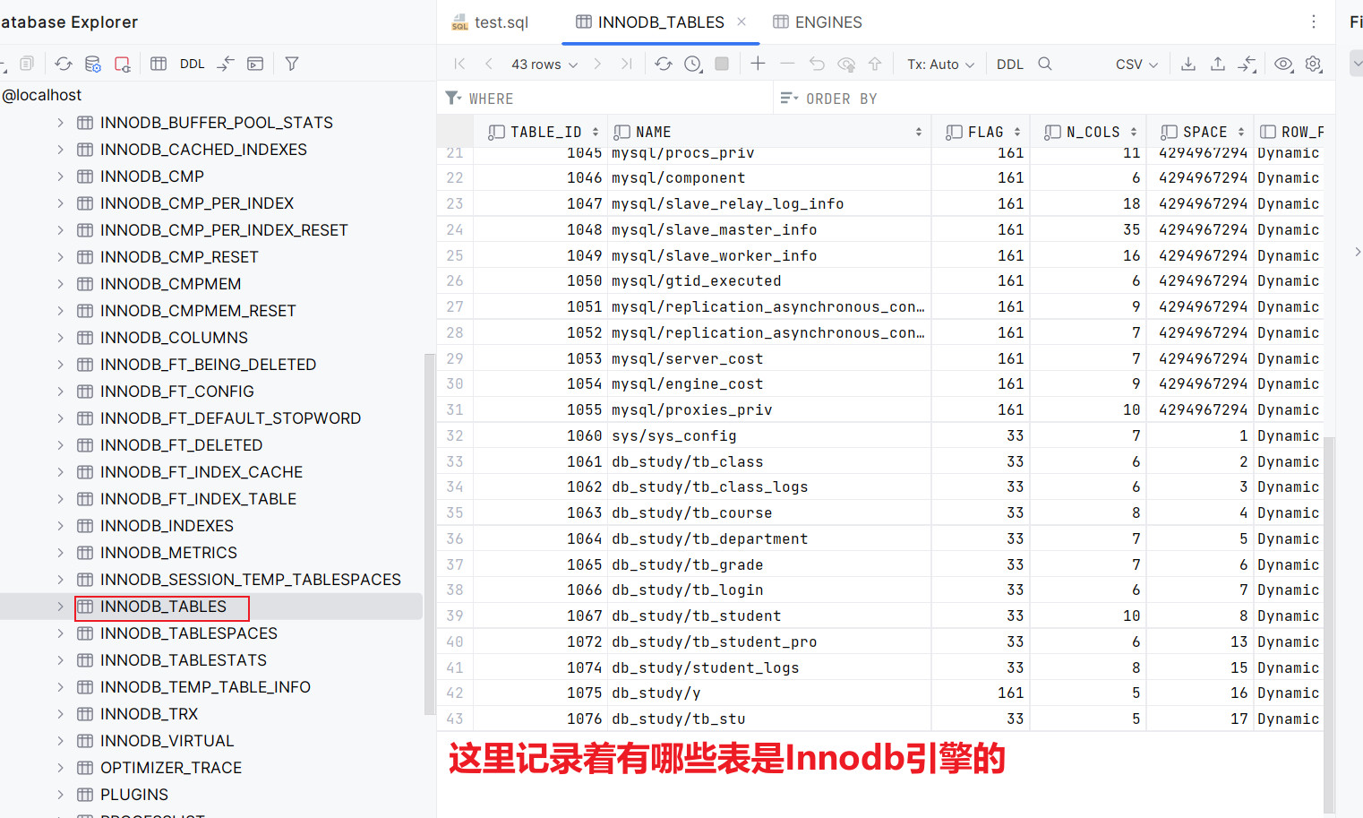Click Database Explorer vertical scrollbar
1363x818 pixels.
click(x=430, y=535)
